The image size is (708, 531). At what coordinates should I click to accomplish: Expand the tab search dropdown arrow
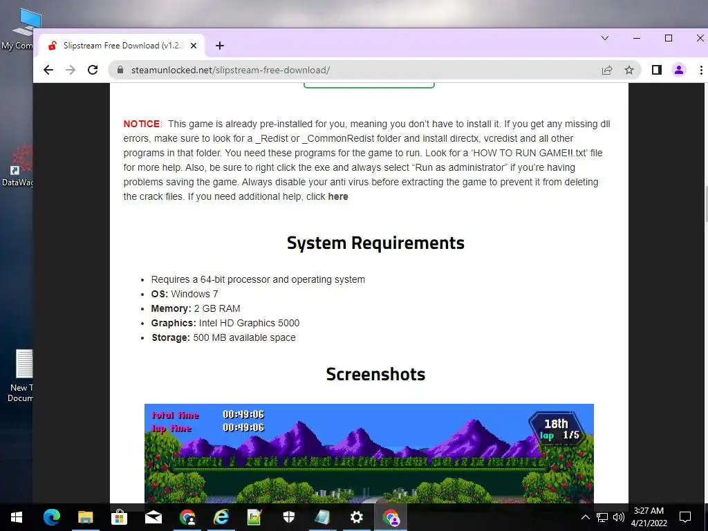coord(605,39)
